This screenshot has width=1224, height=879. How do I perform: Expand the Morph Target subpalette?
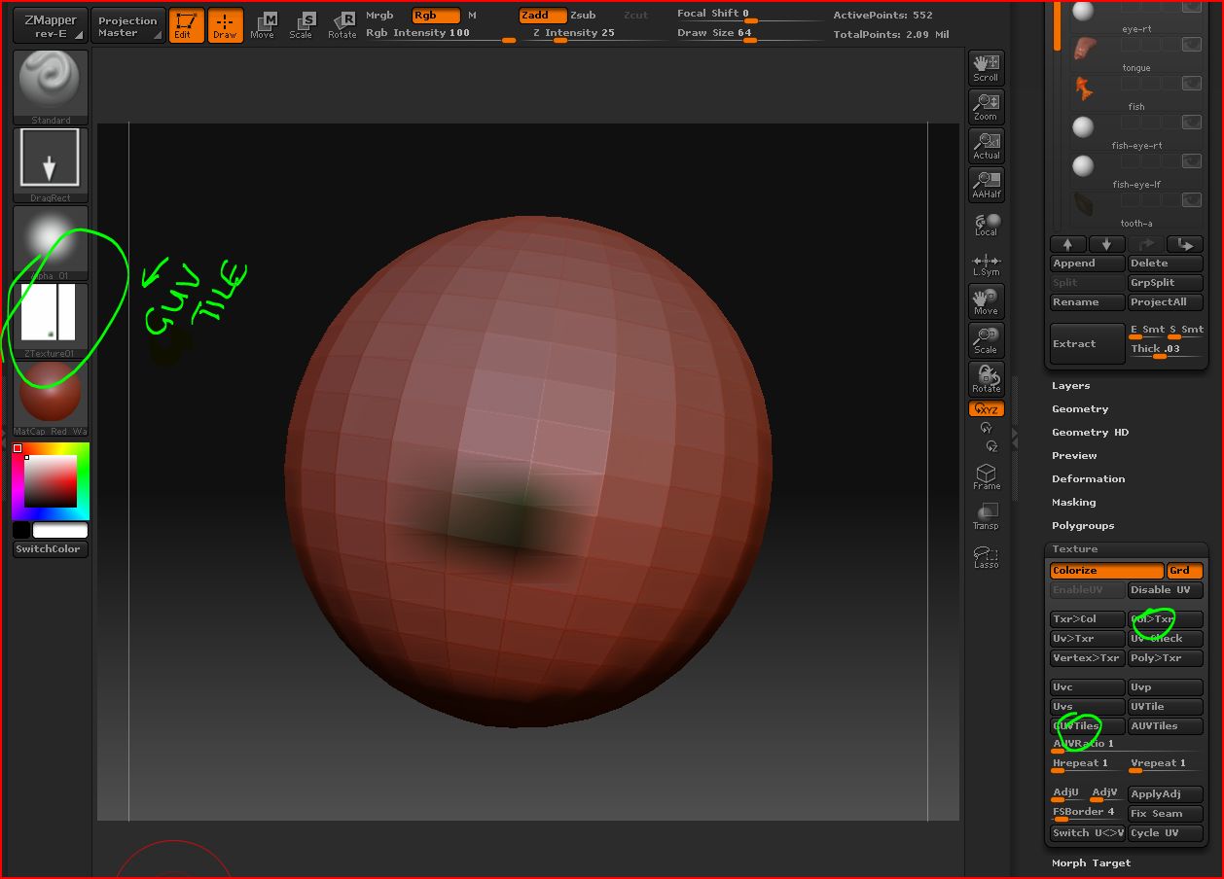1091,863
